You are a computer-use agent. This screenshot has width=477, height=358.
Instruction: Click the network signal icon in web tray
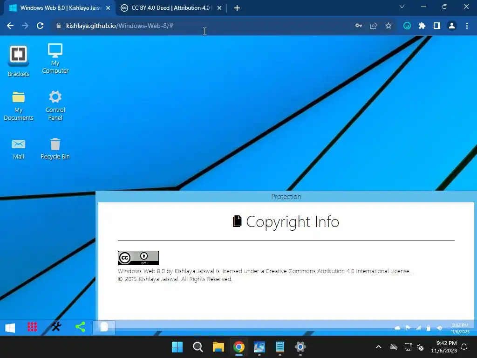tap(418, 328)
